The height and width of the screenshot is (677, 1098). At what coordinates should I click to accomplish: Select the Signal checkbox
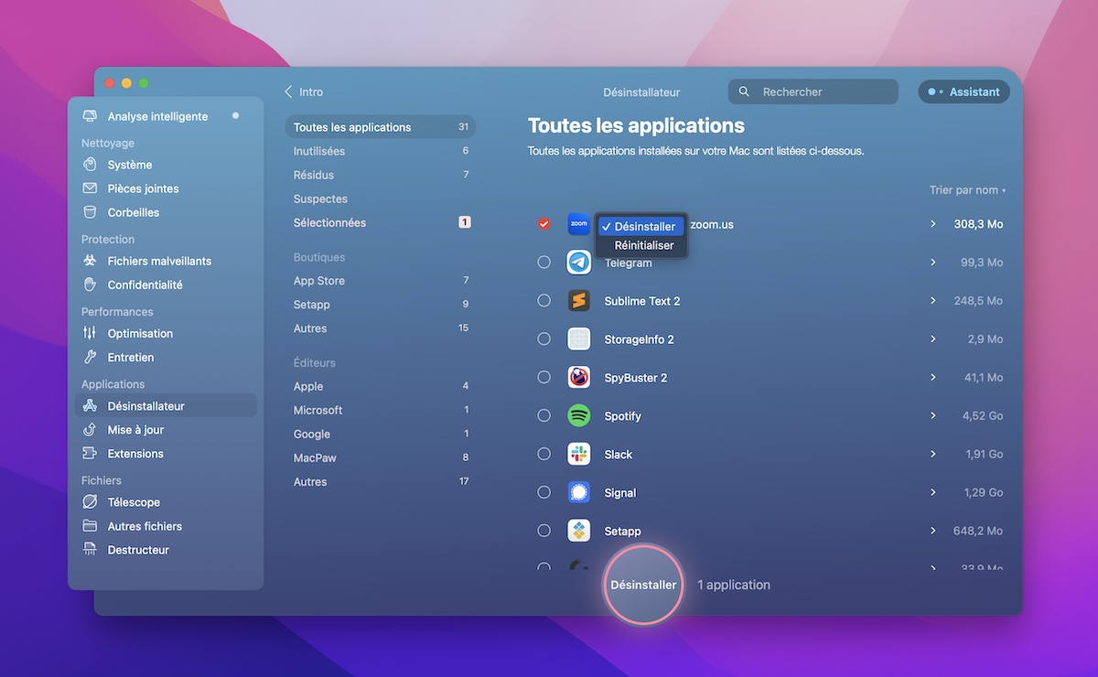(544, 492)
